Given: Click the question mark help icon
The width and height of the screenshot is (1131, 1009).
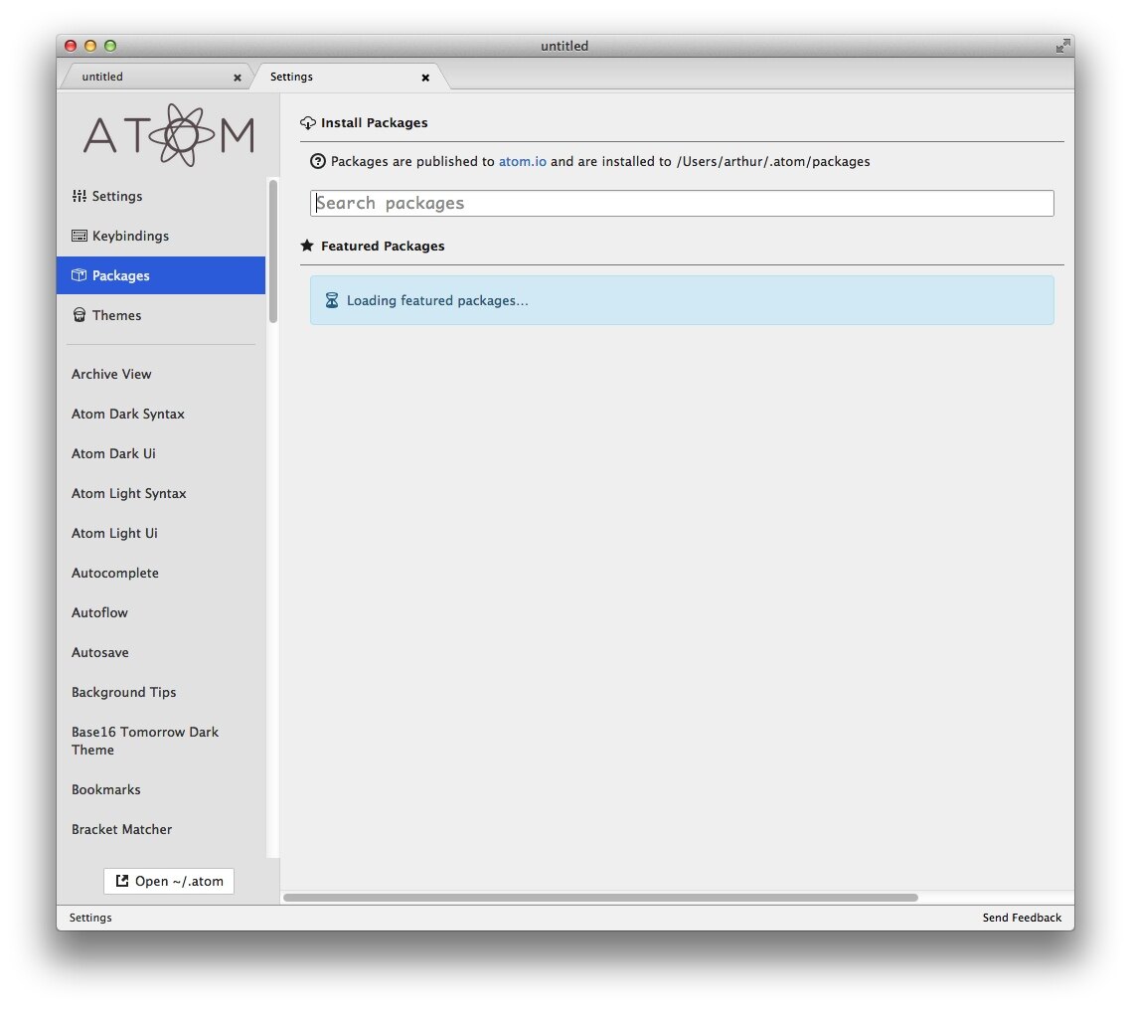Looking at the screenshot, I should [318, 162].
